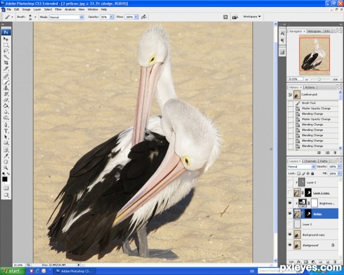Open tool preset picker arrow

12,17
